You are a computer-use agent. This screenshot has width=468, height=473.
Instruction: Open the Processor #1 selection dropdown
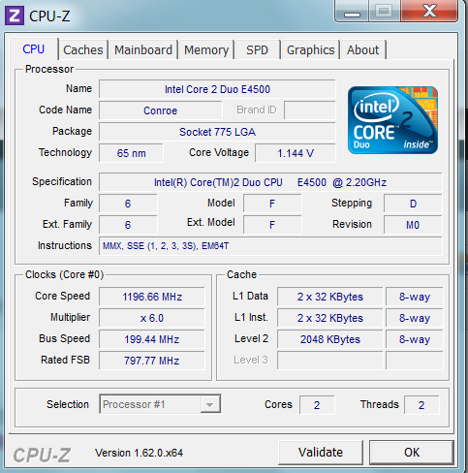[x=160, y=404]
